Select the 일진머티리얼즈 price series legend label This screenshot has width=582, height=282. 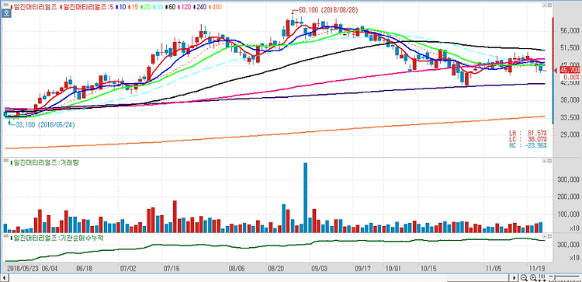34,7
